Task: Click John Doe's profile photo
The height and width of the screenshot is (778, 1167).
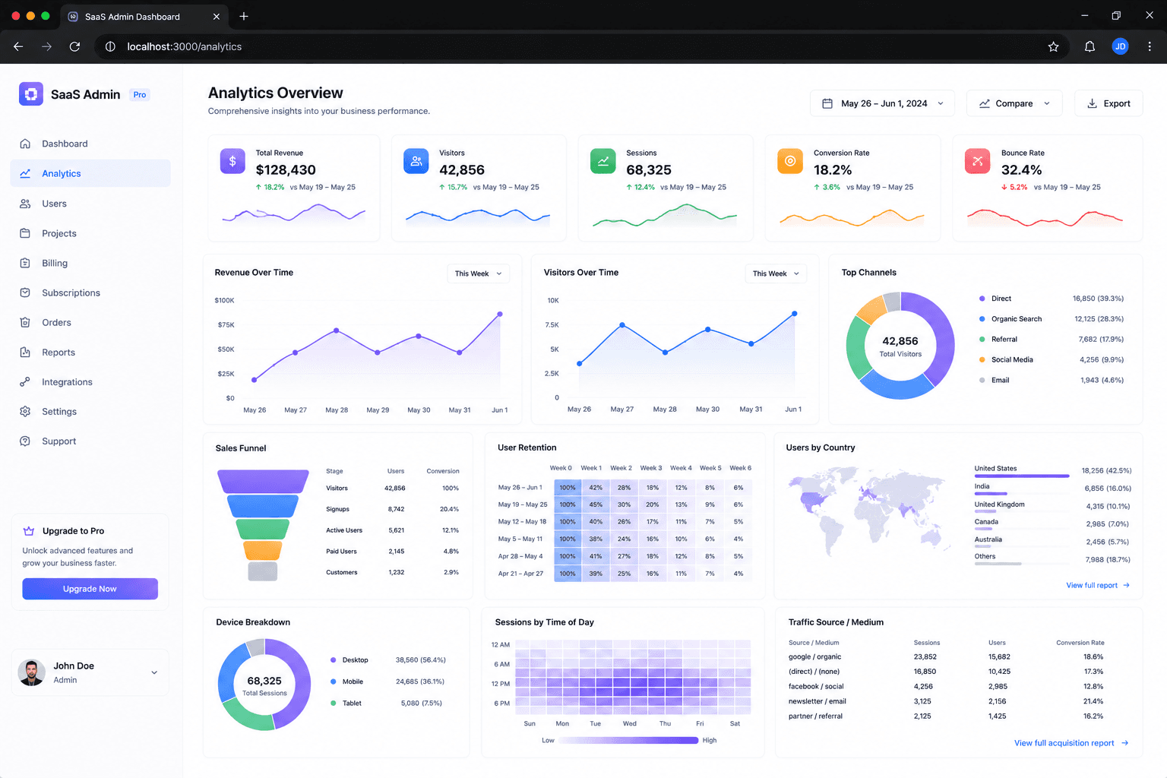Action: coord(31,672)
